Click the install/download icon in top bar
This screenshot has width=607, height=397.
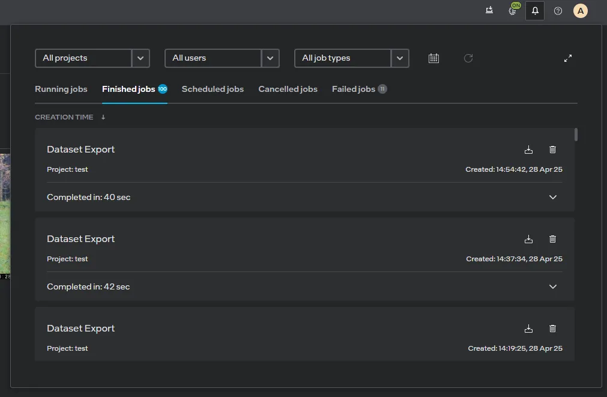point(489,10)
